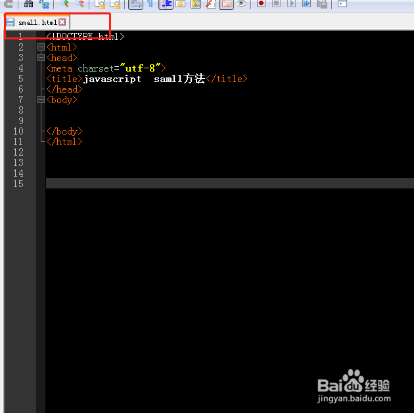Click the closing </body> tag on line 10
The height and width of the screenshot is (413, 414).
[x=64, y=131]
